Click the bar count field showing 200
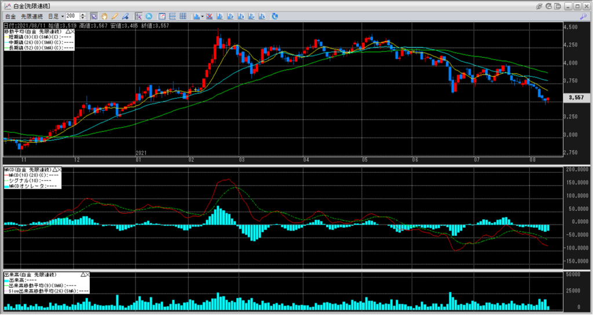Screen dimensions: 593x315 click(x=72, y=16)
